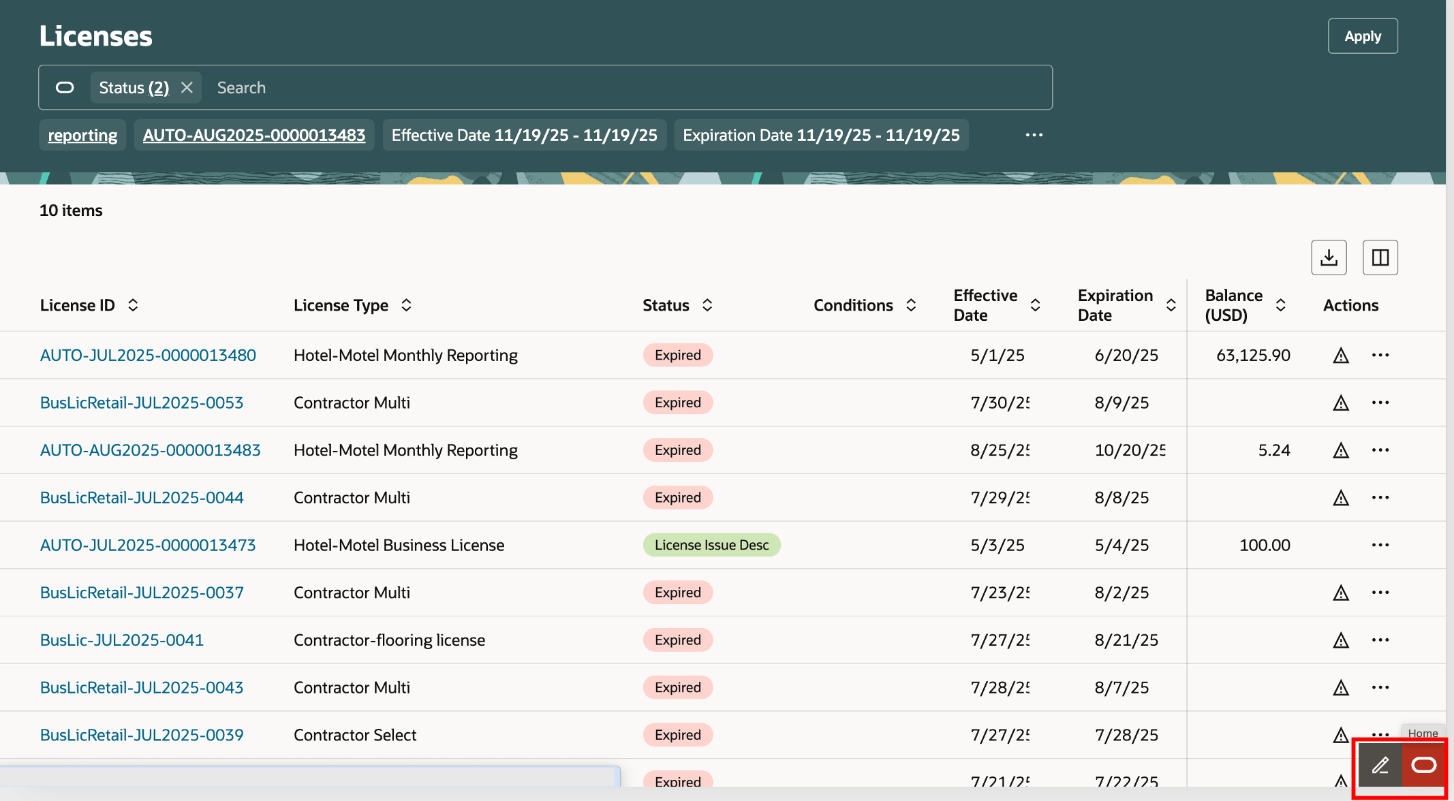The height and width of the screenshot is (801, 1454).
Task: Sort by License Type column
Action: click(x=406, y=305)
